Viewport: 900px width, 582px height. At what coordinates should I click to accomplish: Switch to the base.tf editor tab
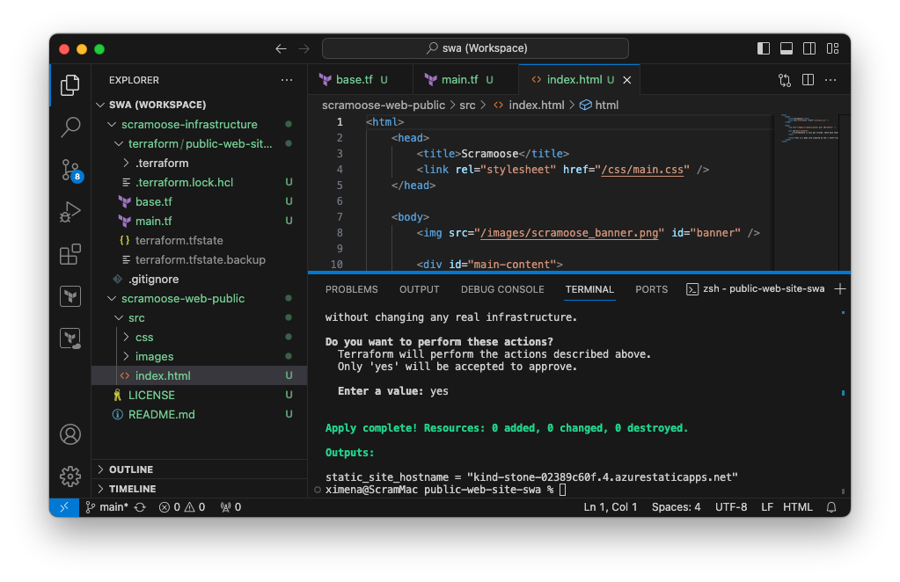tap(360, 80)
